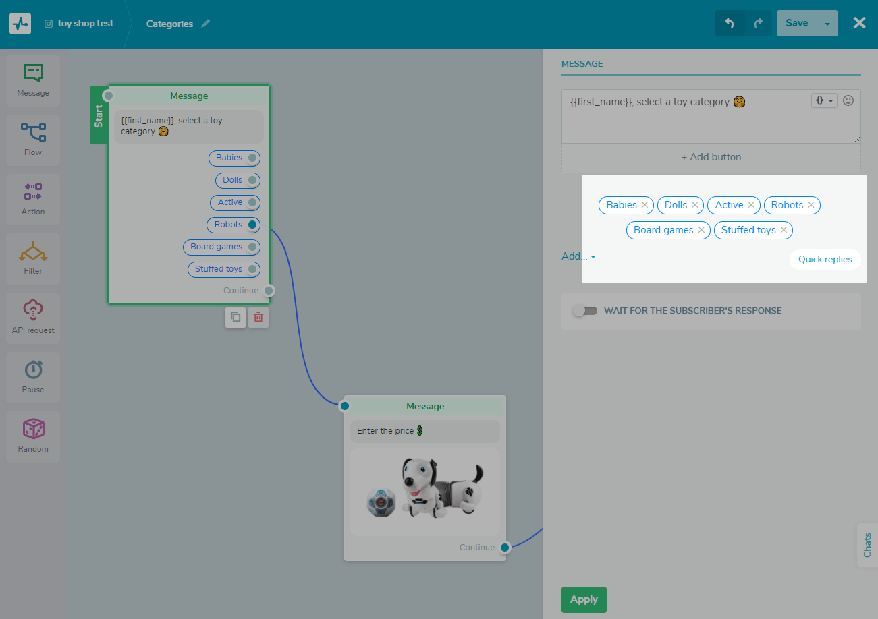Open the emoji picker in the message editor
The width and height of the screenshot is (878, 619).
tap(848, 100)
